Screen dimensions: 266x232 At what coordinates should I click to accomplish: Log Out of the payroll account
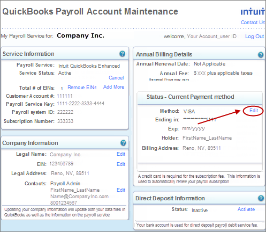pyautogui.click(x=254, y=37)
